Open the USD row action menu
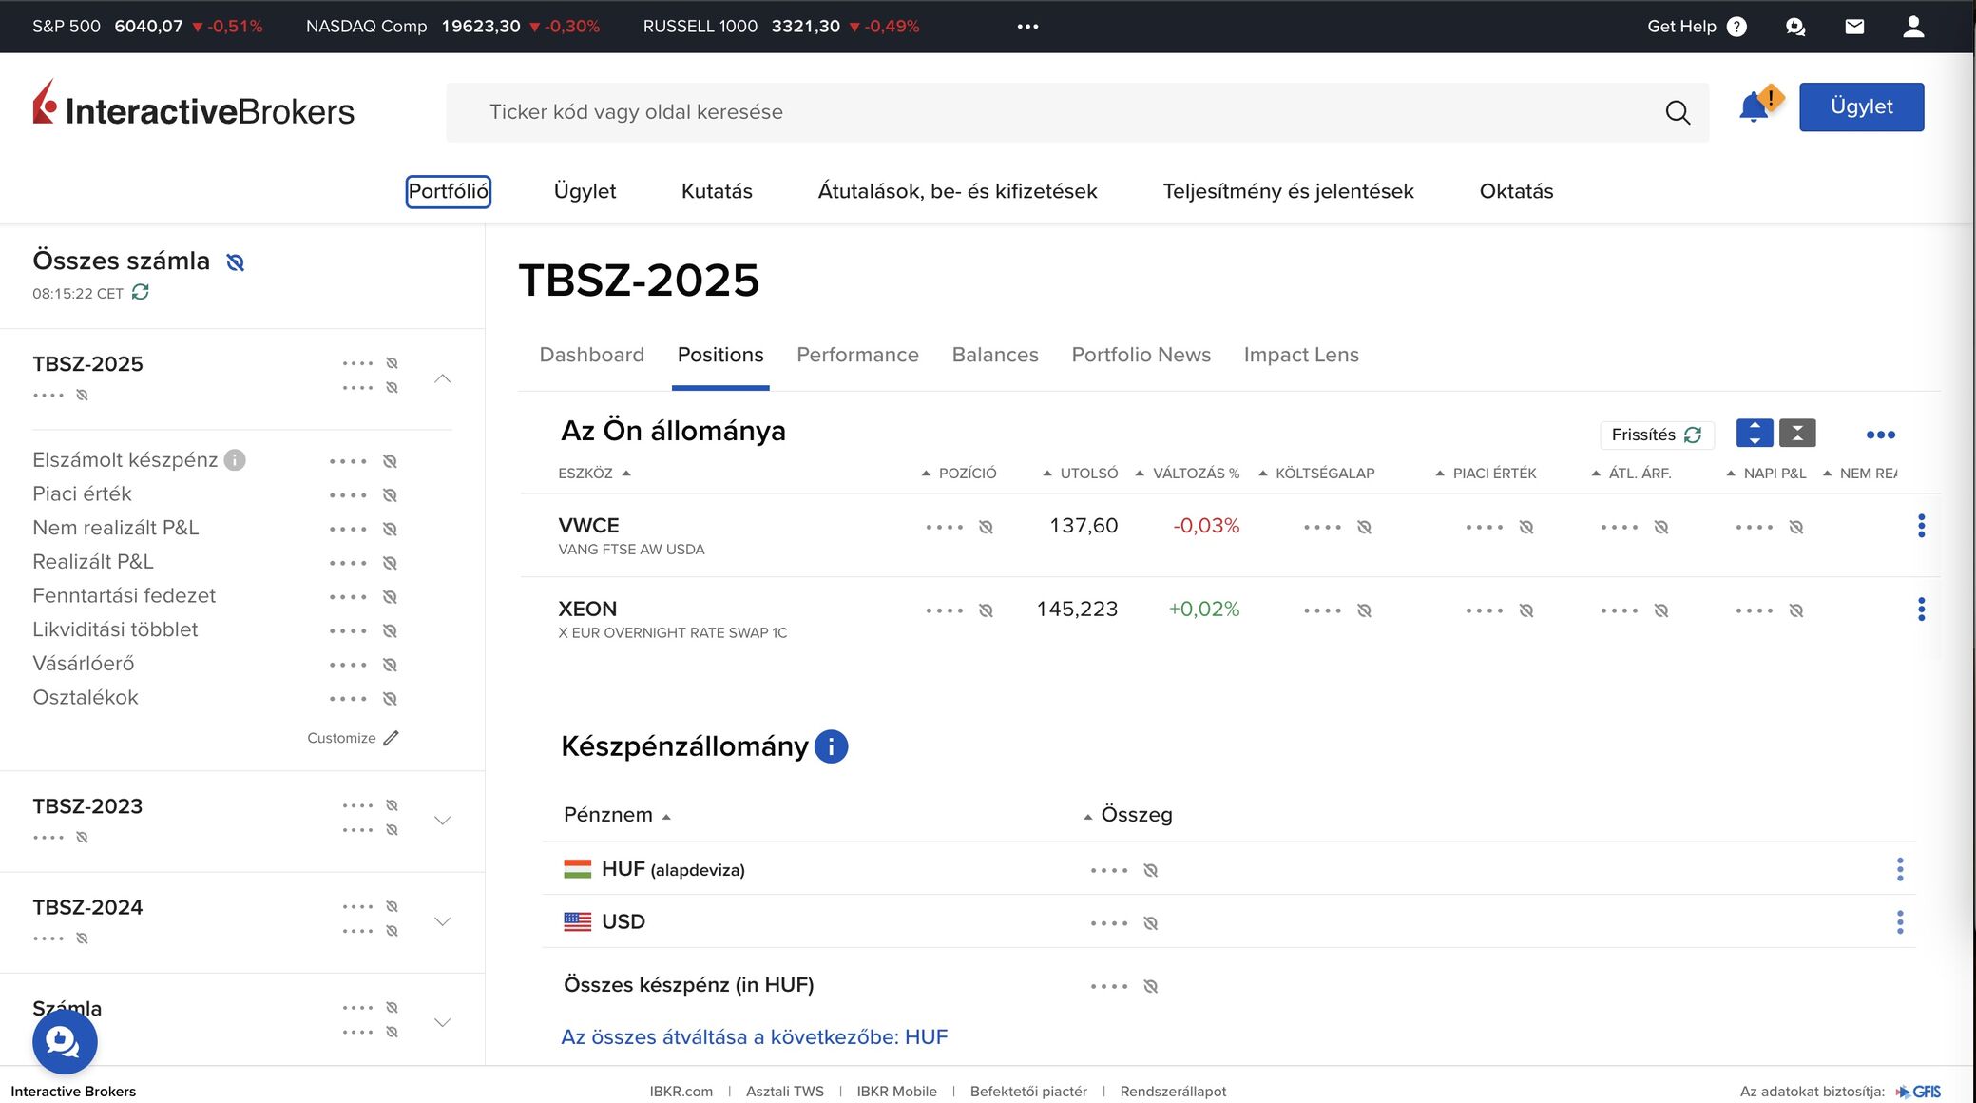The width and height of the screenshot is (1976, 1103). click(1900, 922)
